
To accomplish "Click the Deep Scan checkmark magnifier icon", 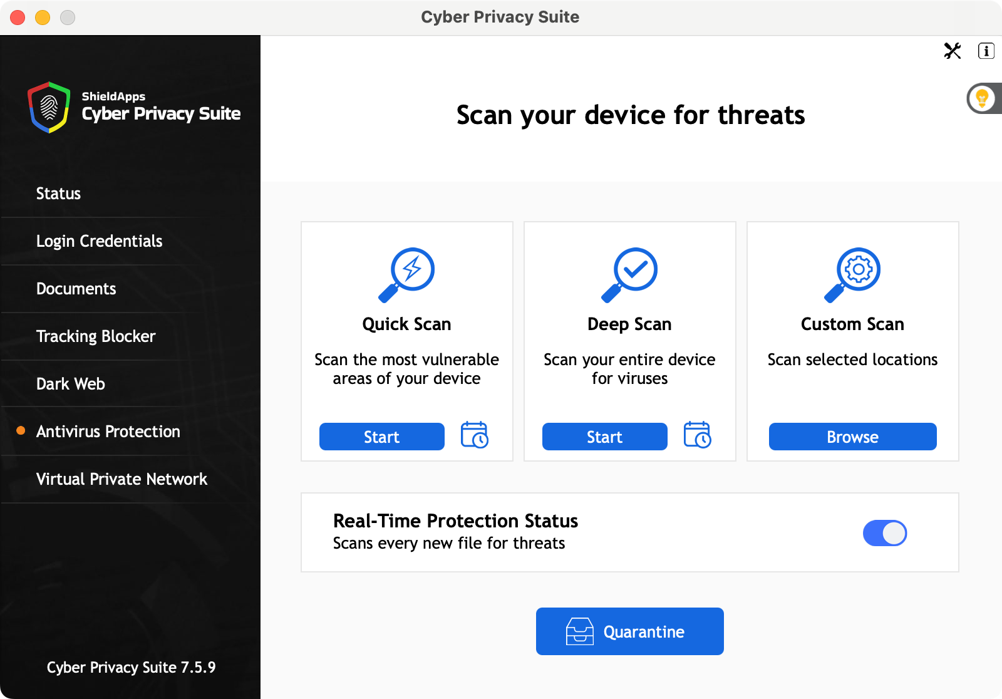I will pos(629,274).
